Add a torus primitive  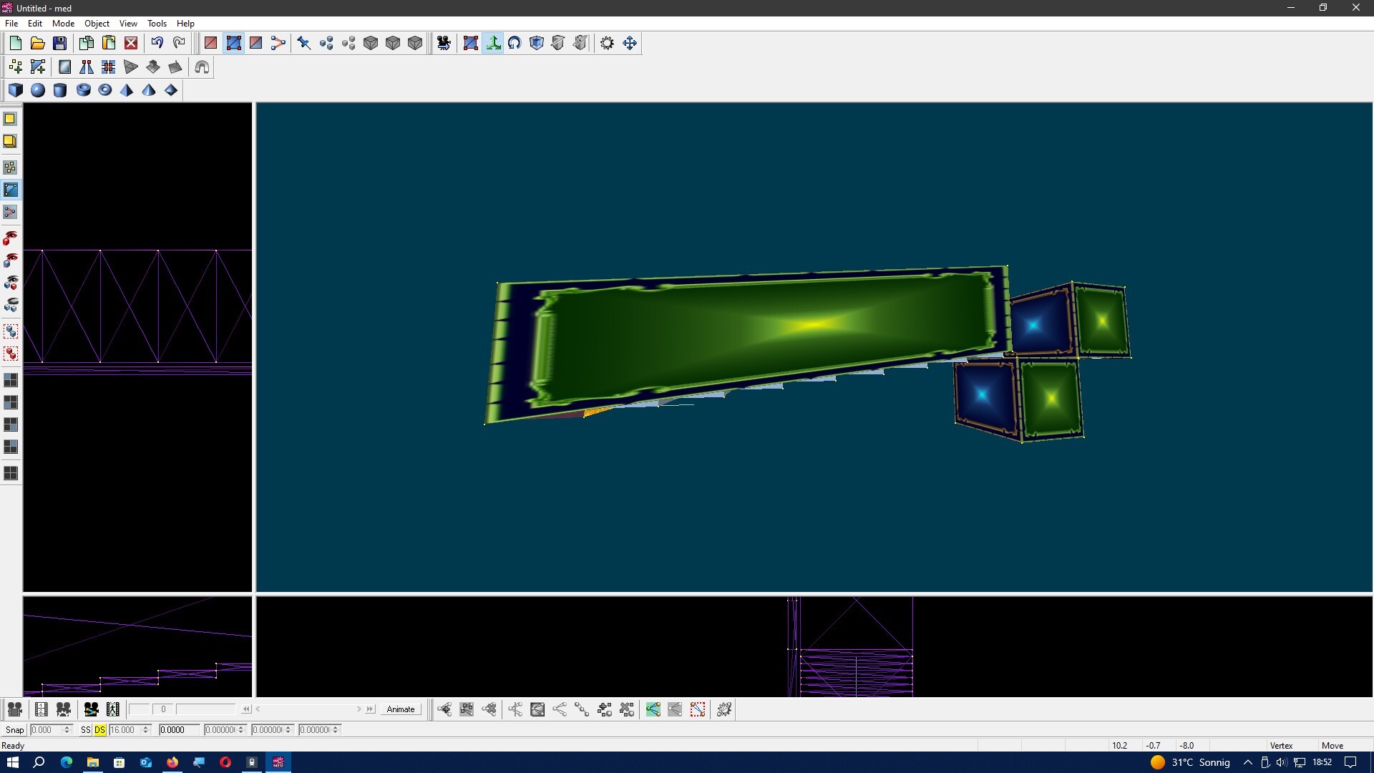105,90
